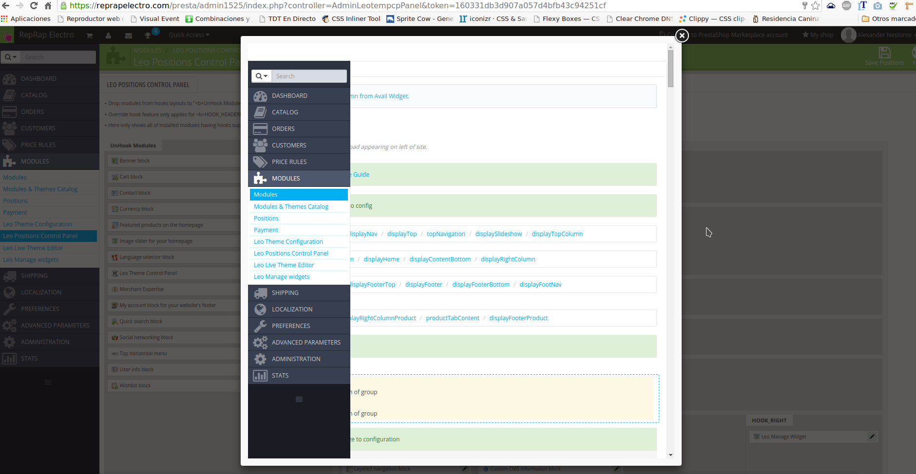Click messages envelope icon in background header
Image resolution: width=916 pixels, height=474 pixels.
pyautogui.click(x=128, y=36)
